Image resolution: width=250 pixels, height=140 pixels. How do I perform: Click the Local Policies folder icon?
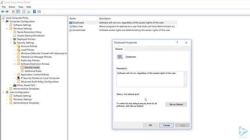pyautogui.click(x=18, y=50)
